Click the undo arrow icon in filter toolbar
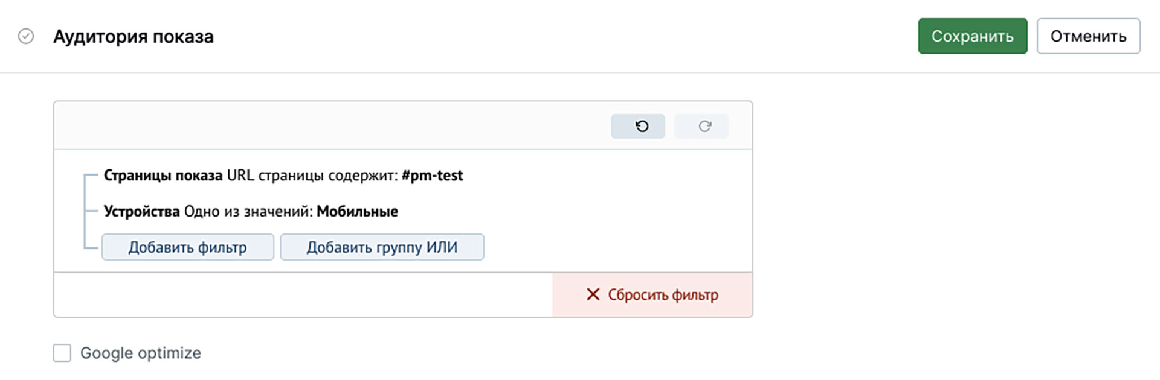 (642, 126)
